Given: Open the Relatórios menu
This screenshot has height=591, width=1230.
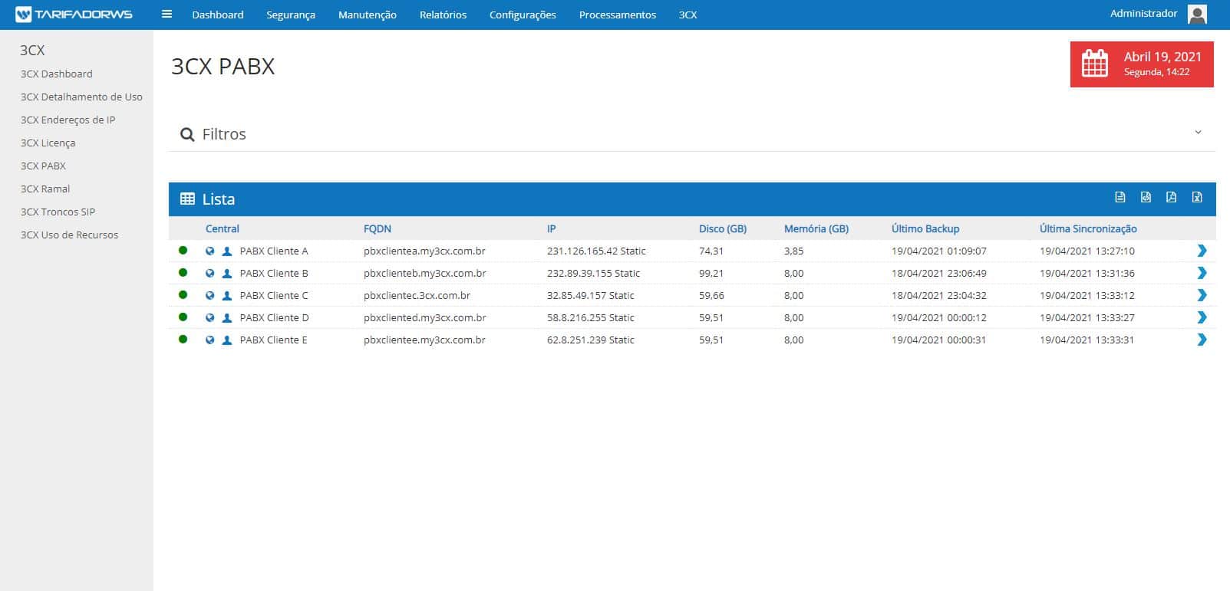Looking at the screenshot, I should 443,15.
